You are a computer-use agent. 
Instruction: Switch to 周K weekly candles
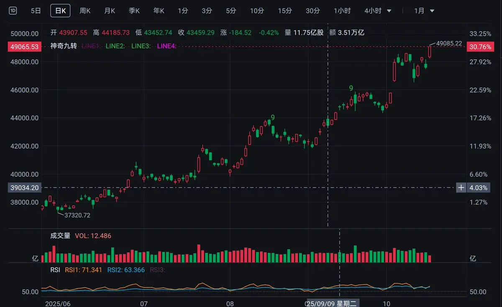pyautogui.click(x=85, y=11)
